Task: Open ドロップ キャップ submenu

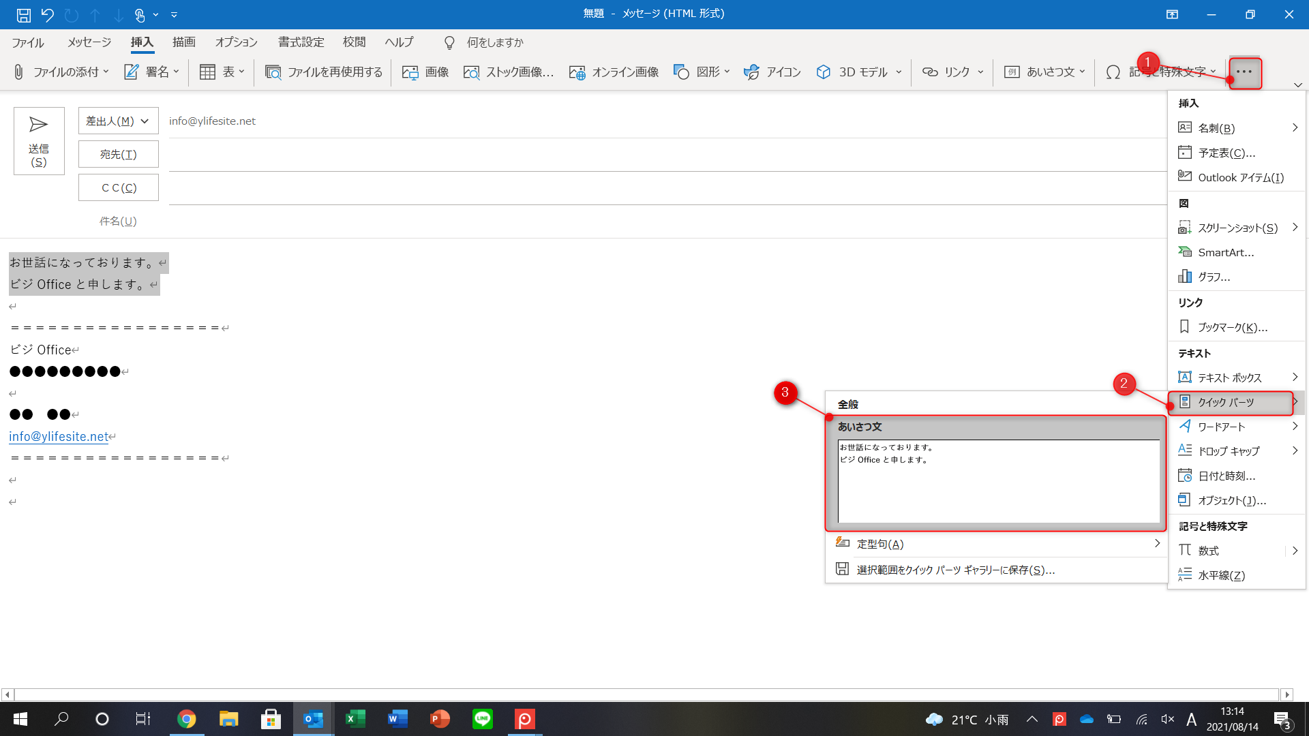Action: coord(1237,451)
